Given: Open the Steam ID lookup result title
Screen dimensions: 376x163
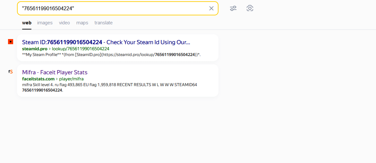Looking at the screenshot, I should (106, 42).
